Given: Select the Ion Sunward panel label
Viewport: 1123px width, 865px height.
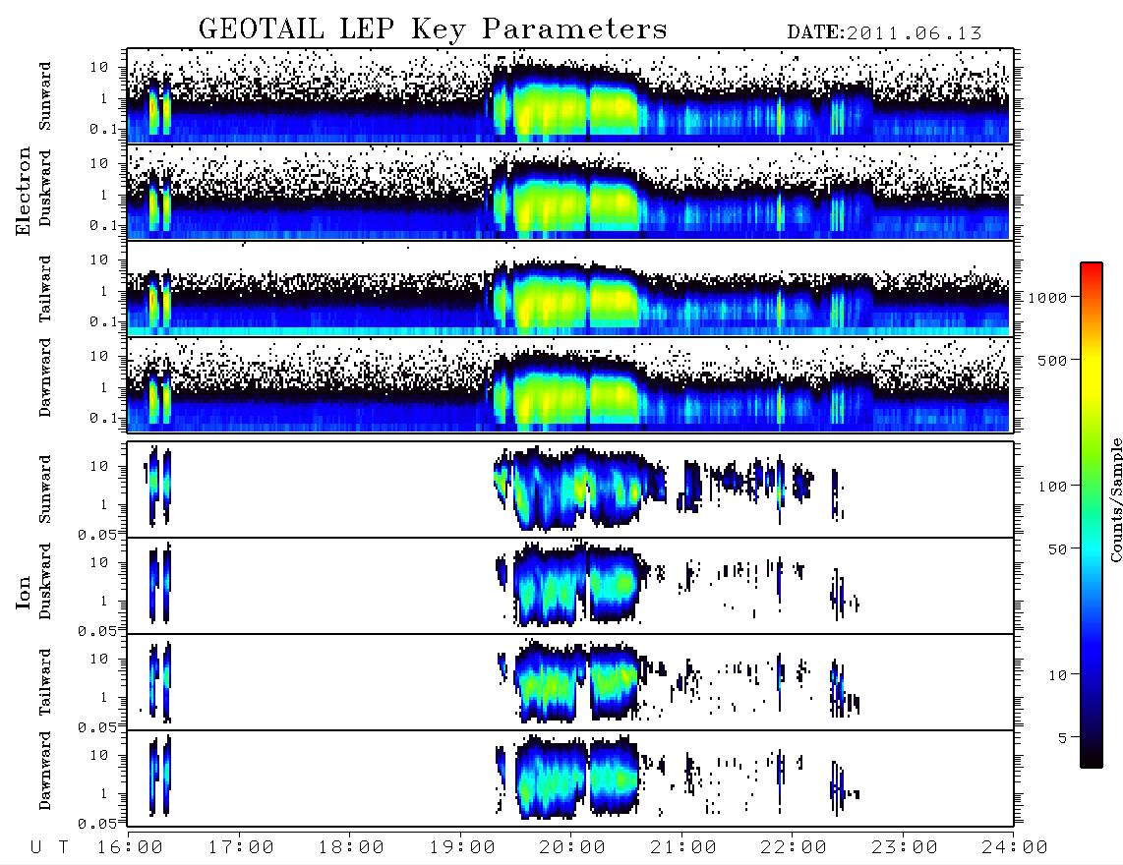Looking at the screenshot, I should [x=45, y=490].
